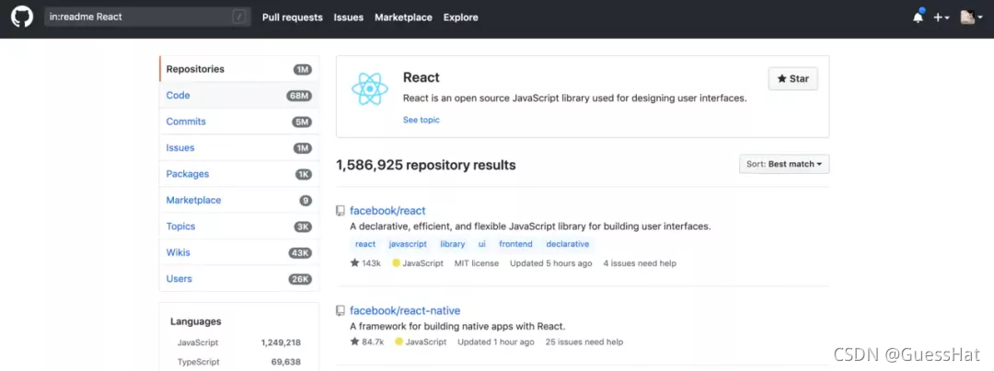Click the 1,586,925 repository results heading
This screenshot has width=994, height=371.
tap(426, 166)
